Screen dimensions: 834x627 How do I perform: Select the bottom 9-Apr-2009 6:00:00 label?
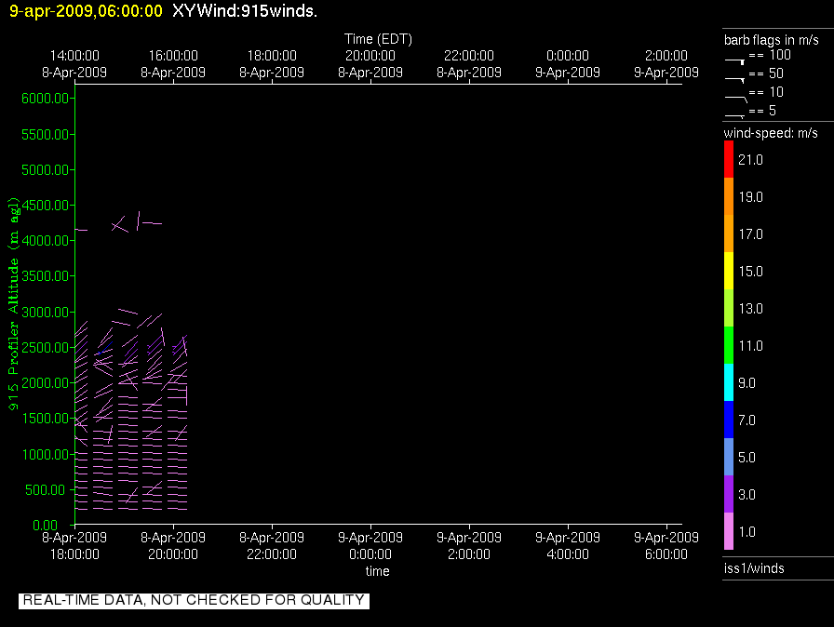[x=666, y=546]
